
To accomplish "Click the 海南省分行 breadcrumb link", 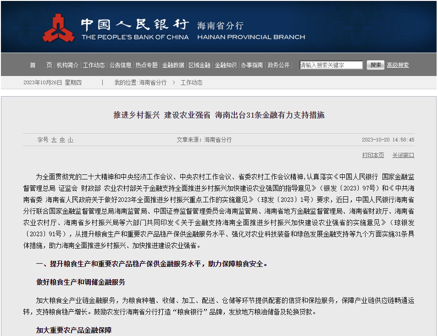I will coord(153,83).
